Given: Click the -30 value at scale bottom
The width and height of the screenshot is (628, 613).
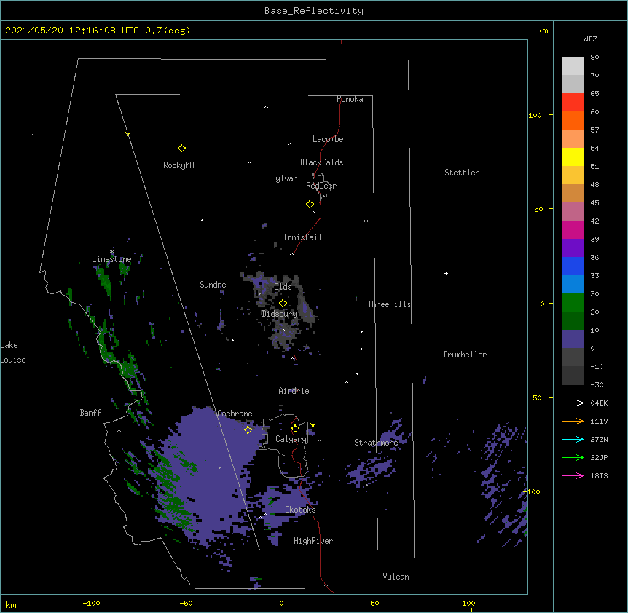Looking at the screenshot, I should [597, 384].
